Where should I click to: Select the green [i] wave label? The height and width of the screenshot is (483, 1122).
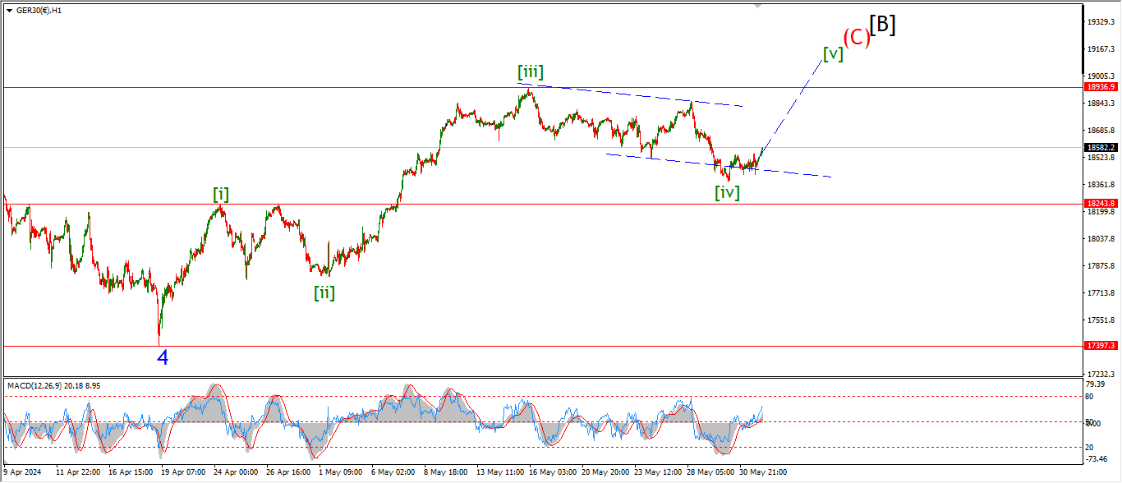coord(221,195)
